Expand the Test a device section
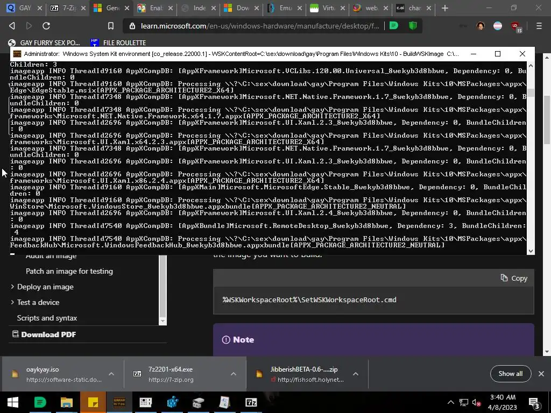The height and width of the screenshot is (413, 551). pos(13,302)
